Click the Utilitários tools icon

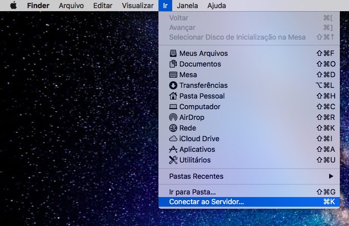(x=173, y=160)
